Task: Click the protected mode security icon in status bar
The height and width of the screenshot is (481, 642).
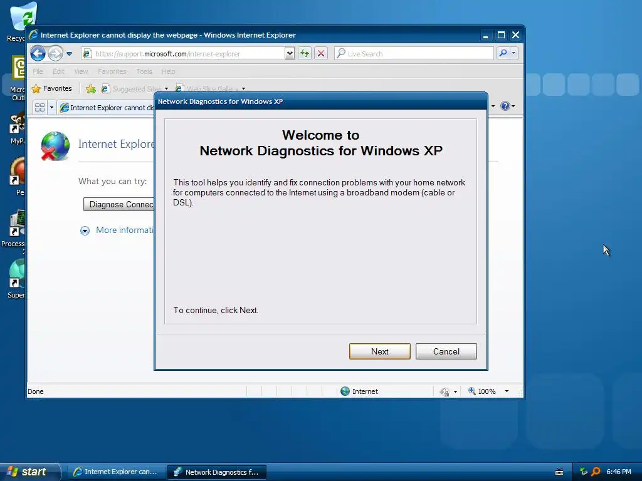Action: click(x=445, y=392)
